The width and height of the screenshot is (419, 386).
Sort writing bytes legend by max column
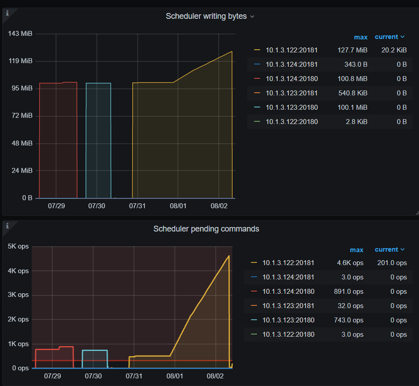click(360, 37)
